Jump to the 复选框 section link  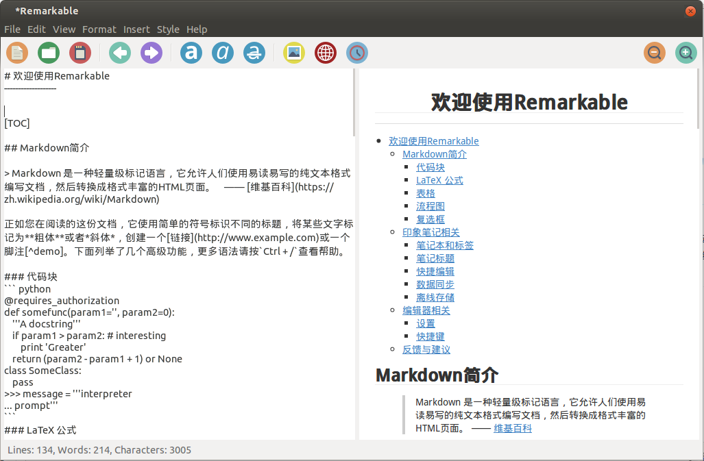[x=430, y=219]
